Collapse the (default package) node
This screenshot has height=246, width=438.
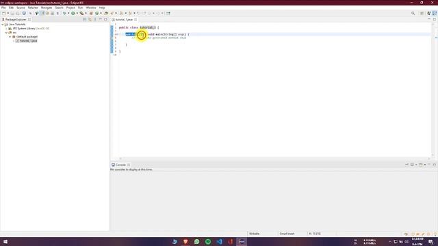(10, 37)
